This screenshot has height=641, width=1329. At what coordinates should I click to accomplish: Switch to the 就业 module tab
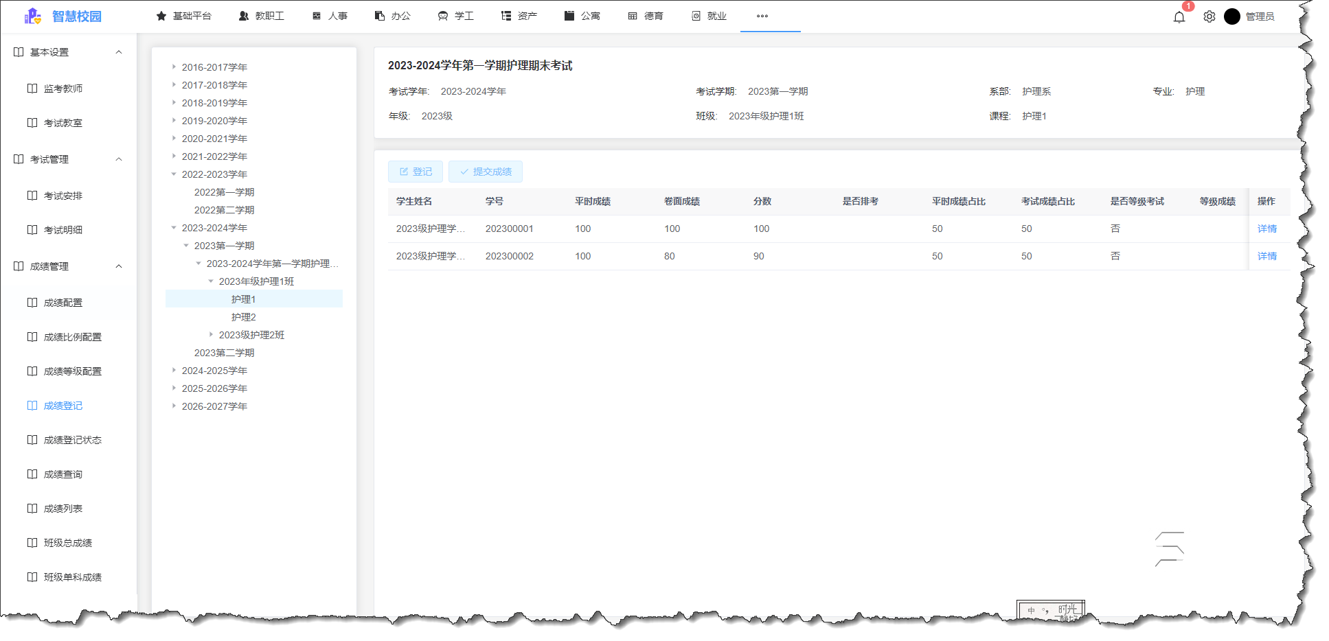pyautogui.click(x=708, y=15)
